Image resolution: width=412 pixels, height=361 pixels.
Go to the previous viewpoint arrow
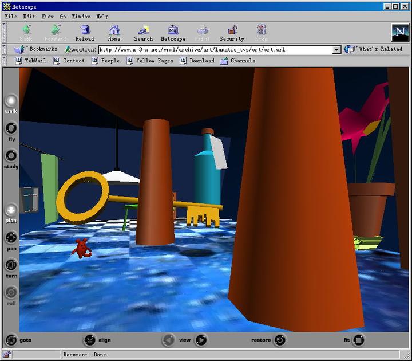tap(168, 340)
